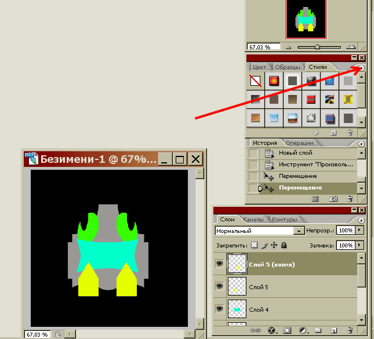The height and width of the screenshot is (339, 374).
Task: Click the Styles panel scroll down arrow
Action: [x=361, y=122]
